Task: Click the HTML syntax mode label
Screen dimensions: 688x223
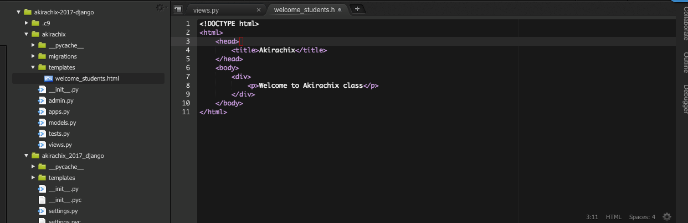Action: point(614,217)
